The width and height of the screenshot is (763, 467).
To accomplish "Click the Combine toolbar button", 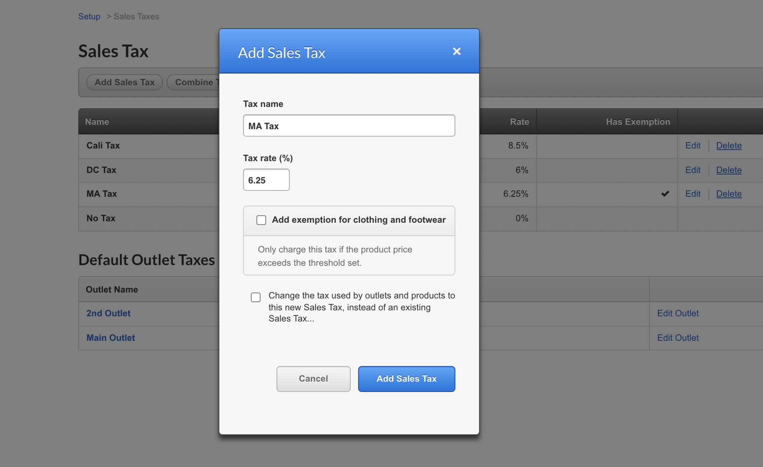I will 194,82.
